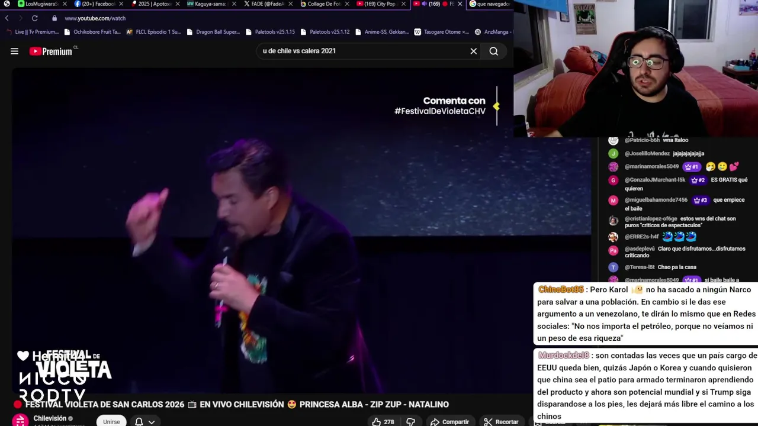Reload the page with the refresh icon

34,18
